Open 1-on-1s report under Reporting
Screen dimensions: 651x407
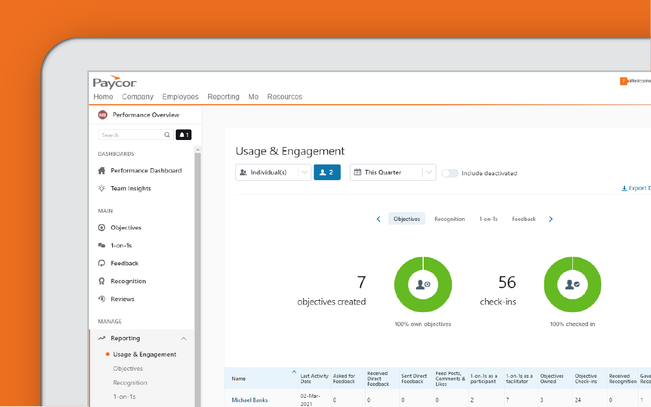pyautogui.click(x=124, y=397)
